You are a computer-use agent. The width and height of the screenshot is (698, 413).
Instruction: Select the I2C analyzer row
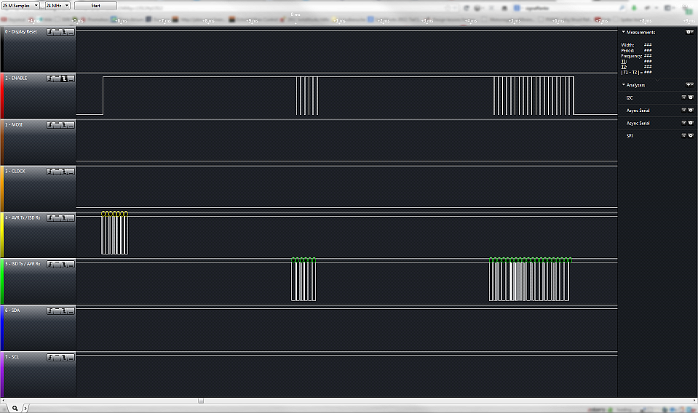657,97
